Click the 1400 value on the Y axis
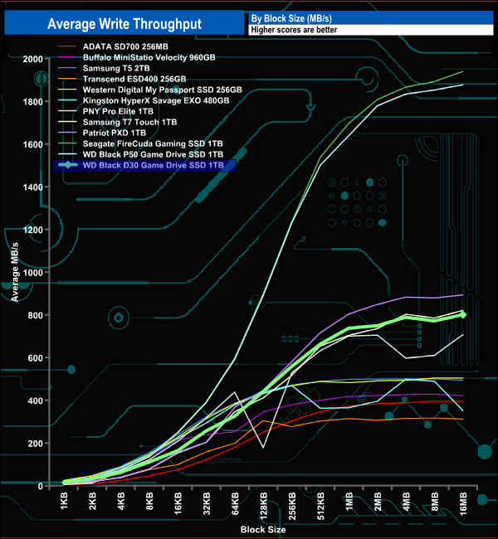This screenshot has height=539, width=498. point(32,187)
